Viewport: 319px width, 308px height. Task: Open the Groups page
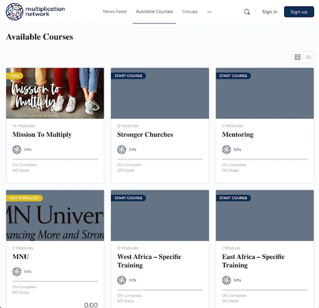(x=190, y=12)
